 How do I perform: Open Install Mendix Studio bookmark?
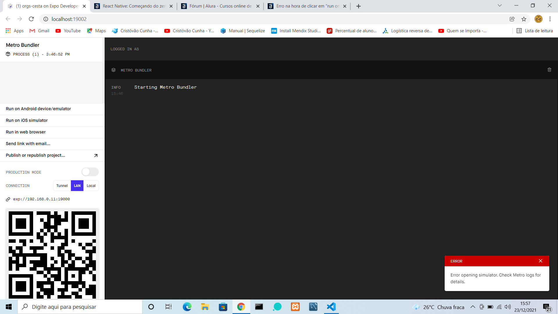(296, 31)
